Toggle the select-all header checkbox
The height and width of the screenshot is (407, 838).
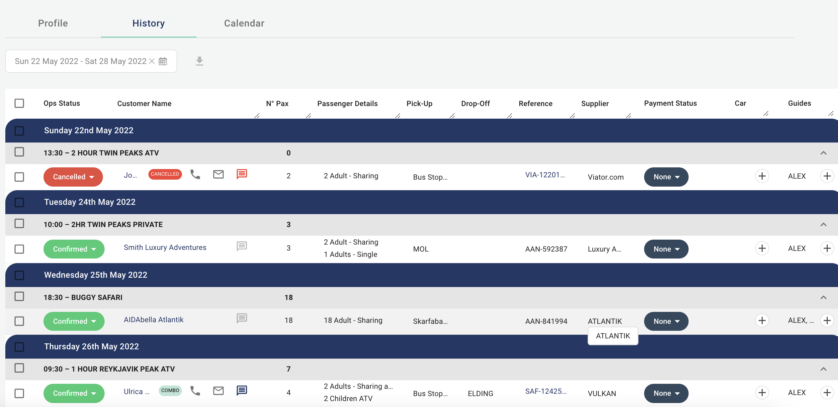point(19,103)
